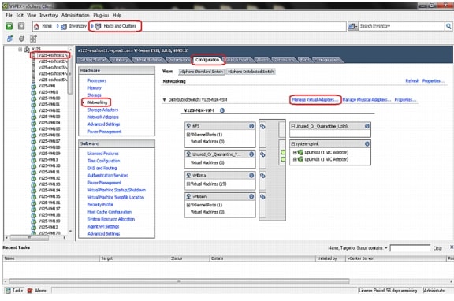Click the info icon next to V125-N1K-VSM
Image resolution: width=454 pixels, height=301 pixels.
click(222, 110)
